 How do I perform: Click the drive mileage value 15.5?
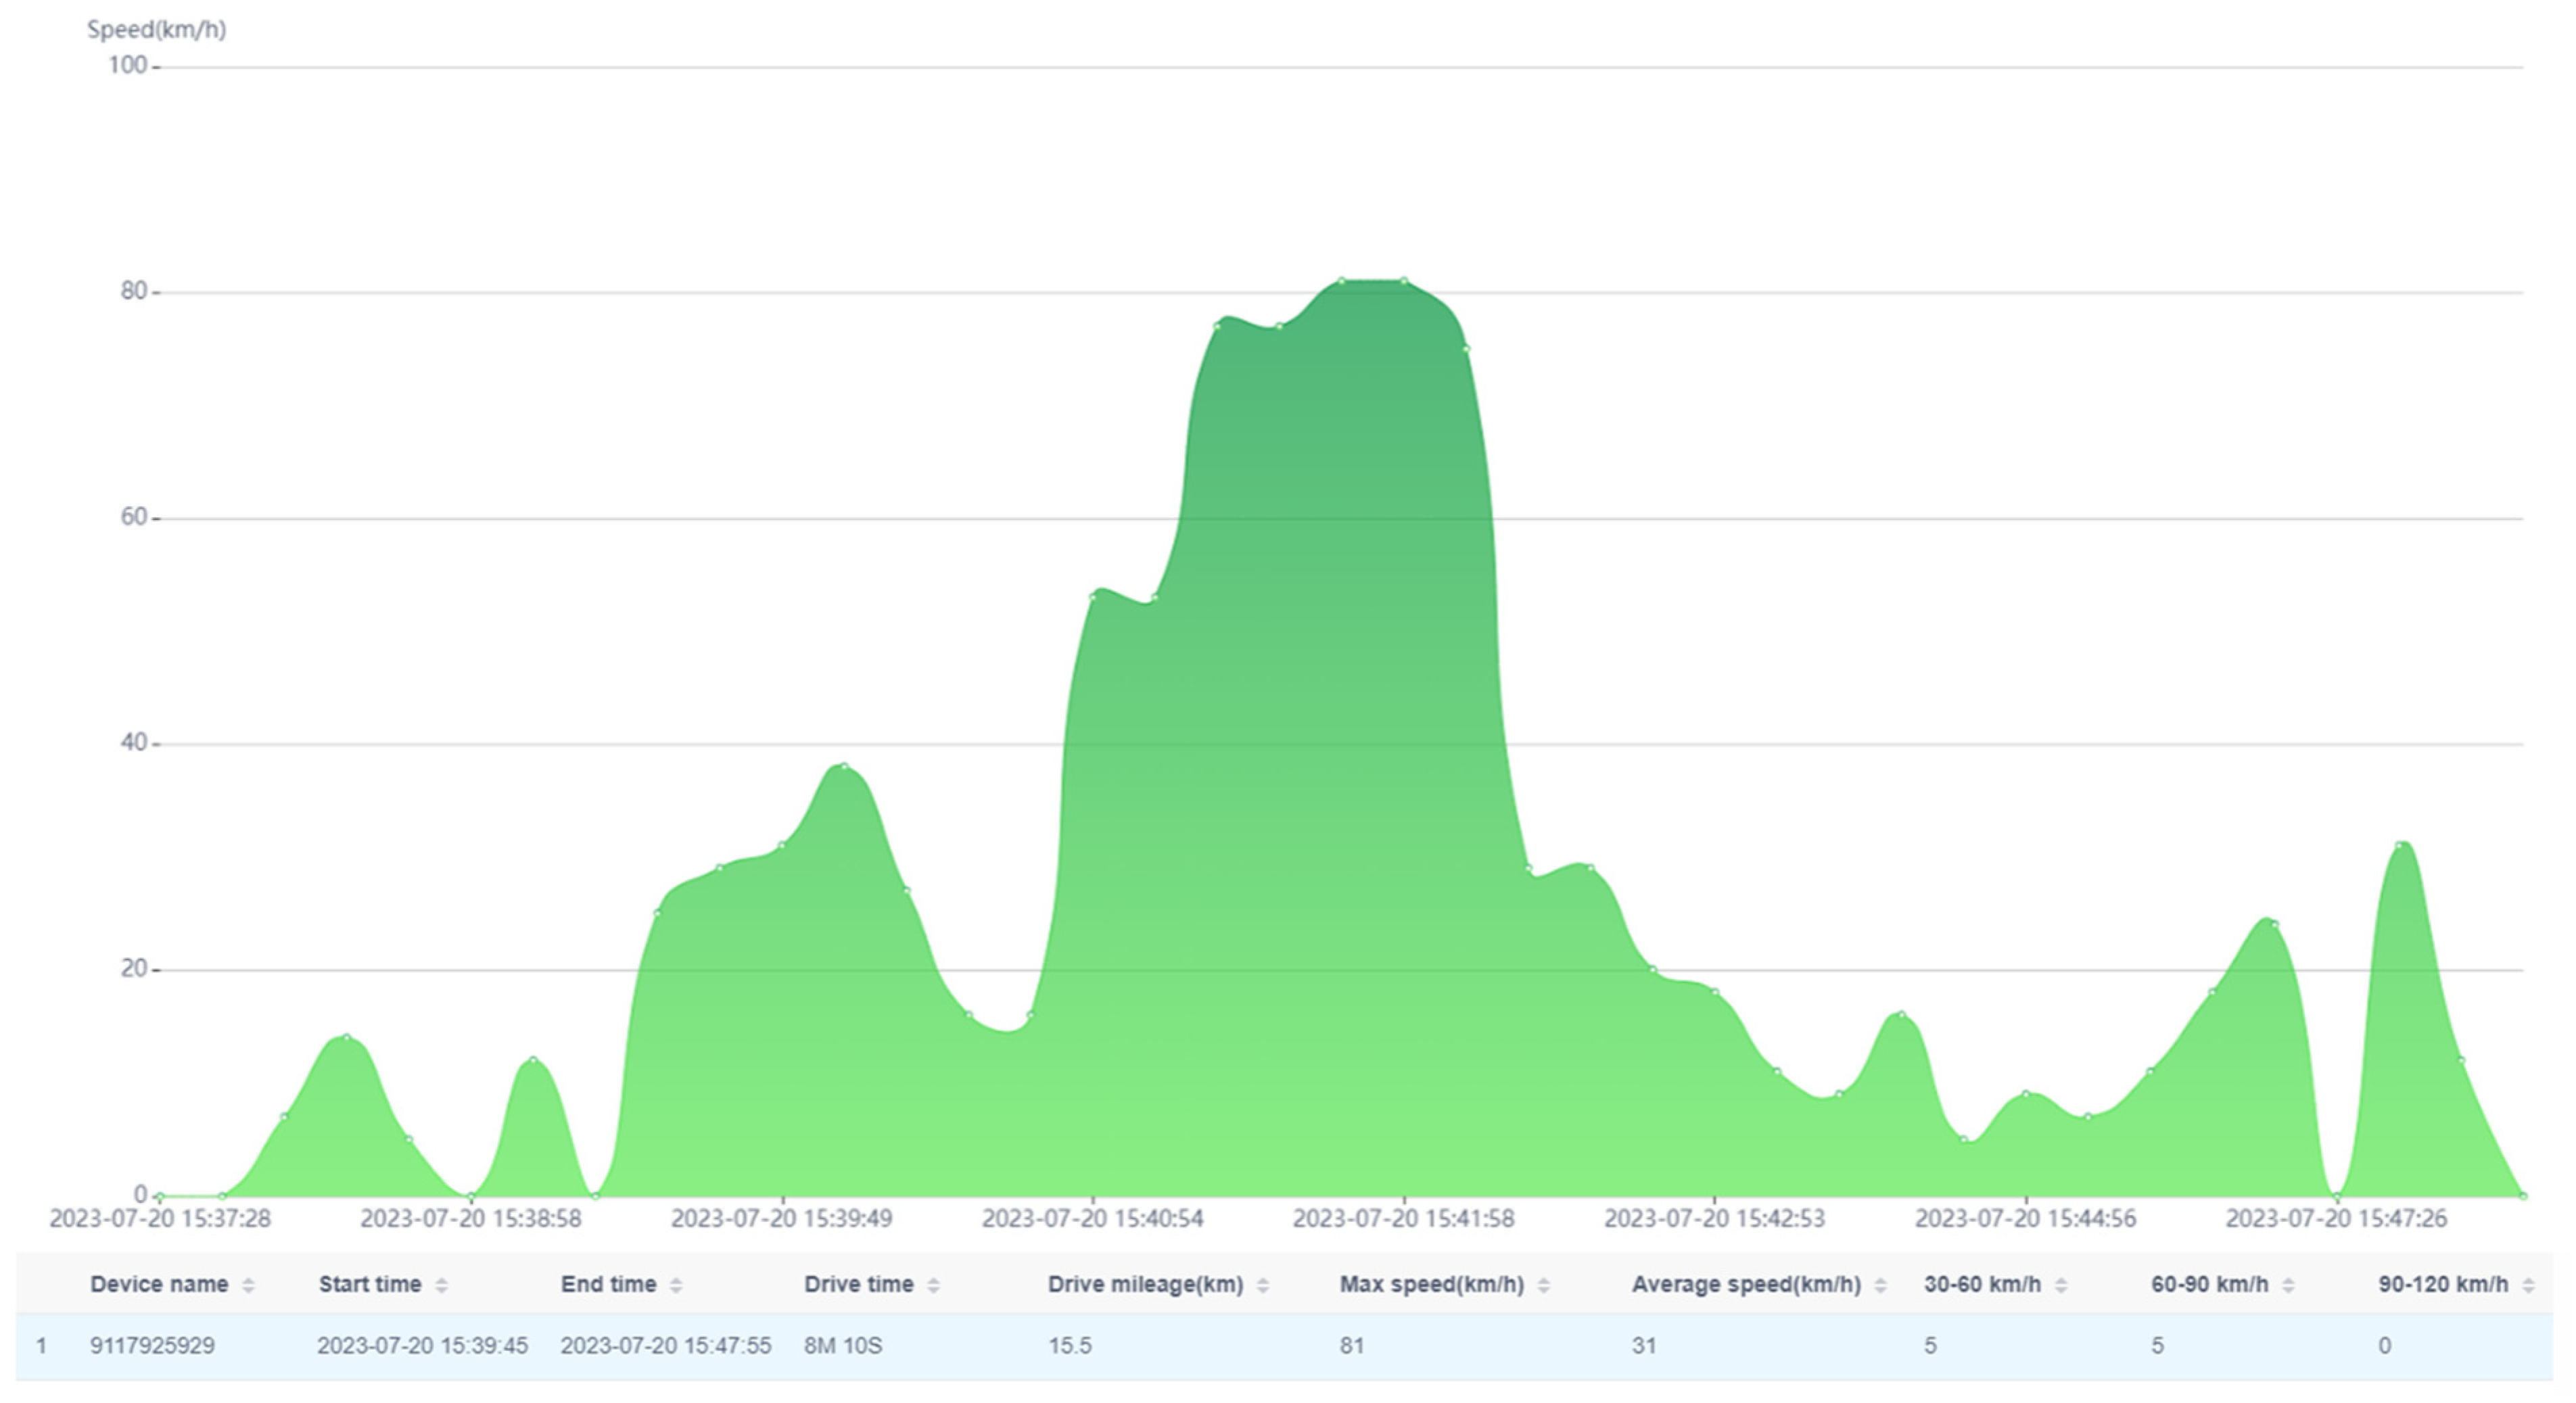pos(1069,1346)
